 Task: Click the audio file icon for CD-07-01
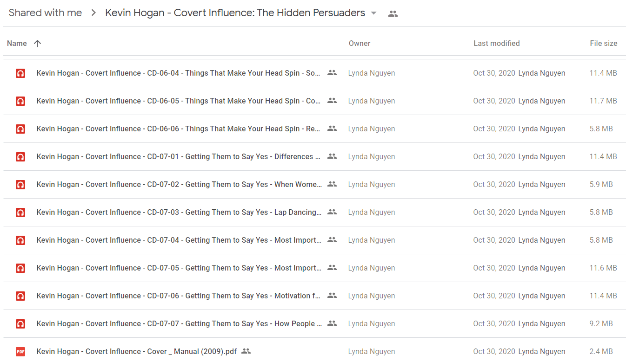(20, 156)
